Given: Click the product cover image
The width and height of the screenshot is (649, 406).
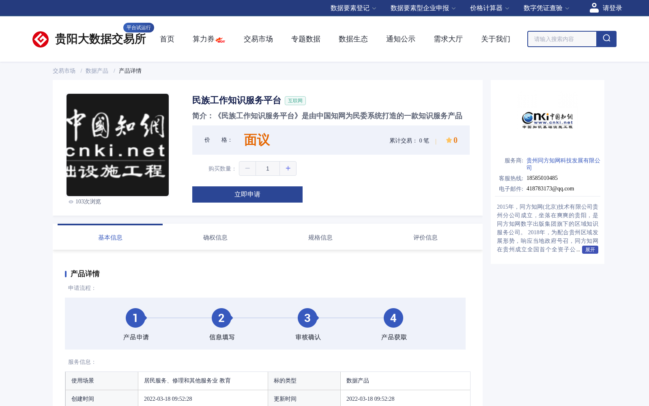Looking at the screenshot, I should (118, 145).
